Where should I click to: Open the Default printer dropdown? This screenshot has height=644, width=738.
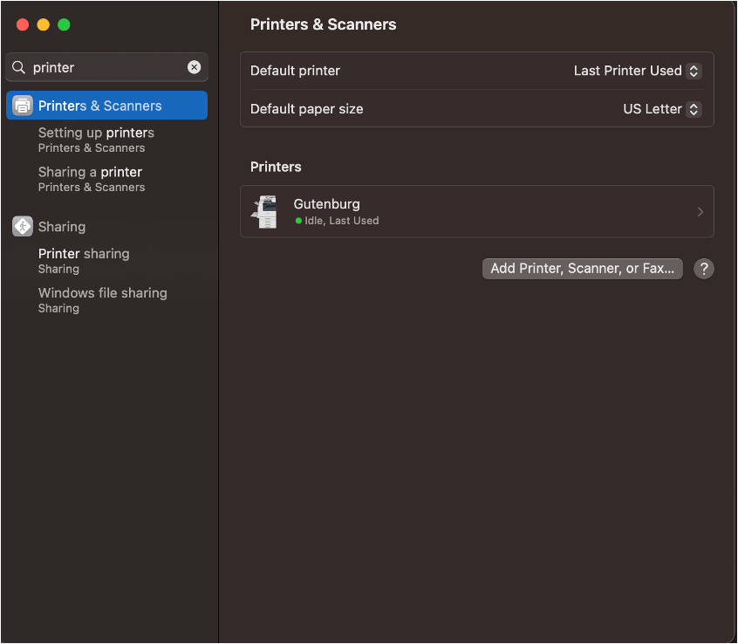point(638,71)
